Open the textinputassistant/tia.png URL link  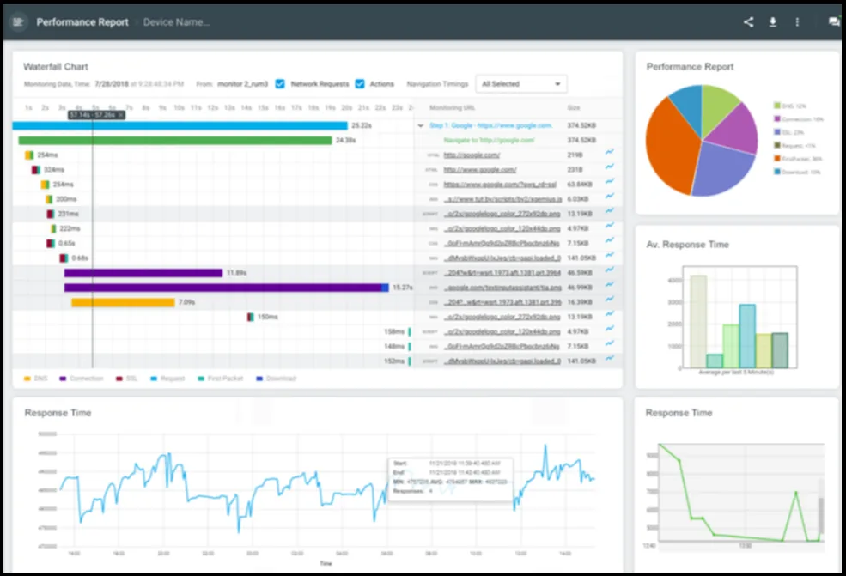click(x=502, y=288)
